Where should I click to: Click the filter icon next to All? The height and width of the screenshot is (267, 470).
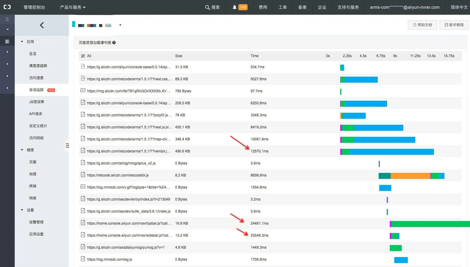[x=83, y=56]
